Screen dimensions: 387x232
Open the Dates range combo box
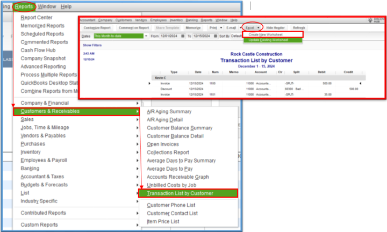pyautogui.click(x=121, y=36)
